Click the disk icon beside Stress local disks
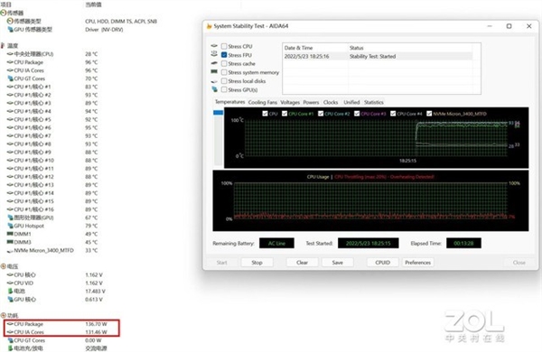The image size is (542, 352). (x=214, y=81)
